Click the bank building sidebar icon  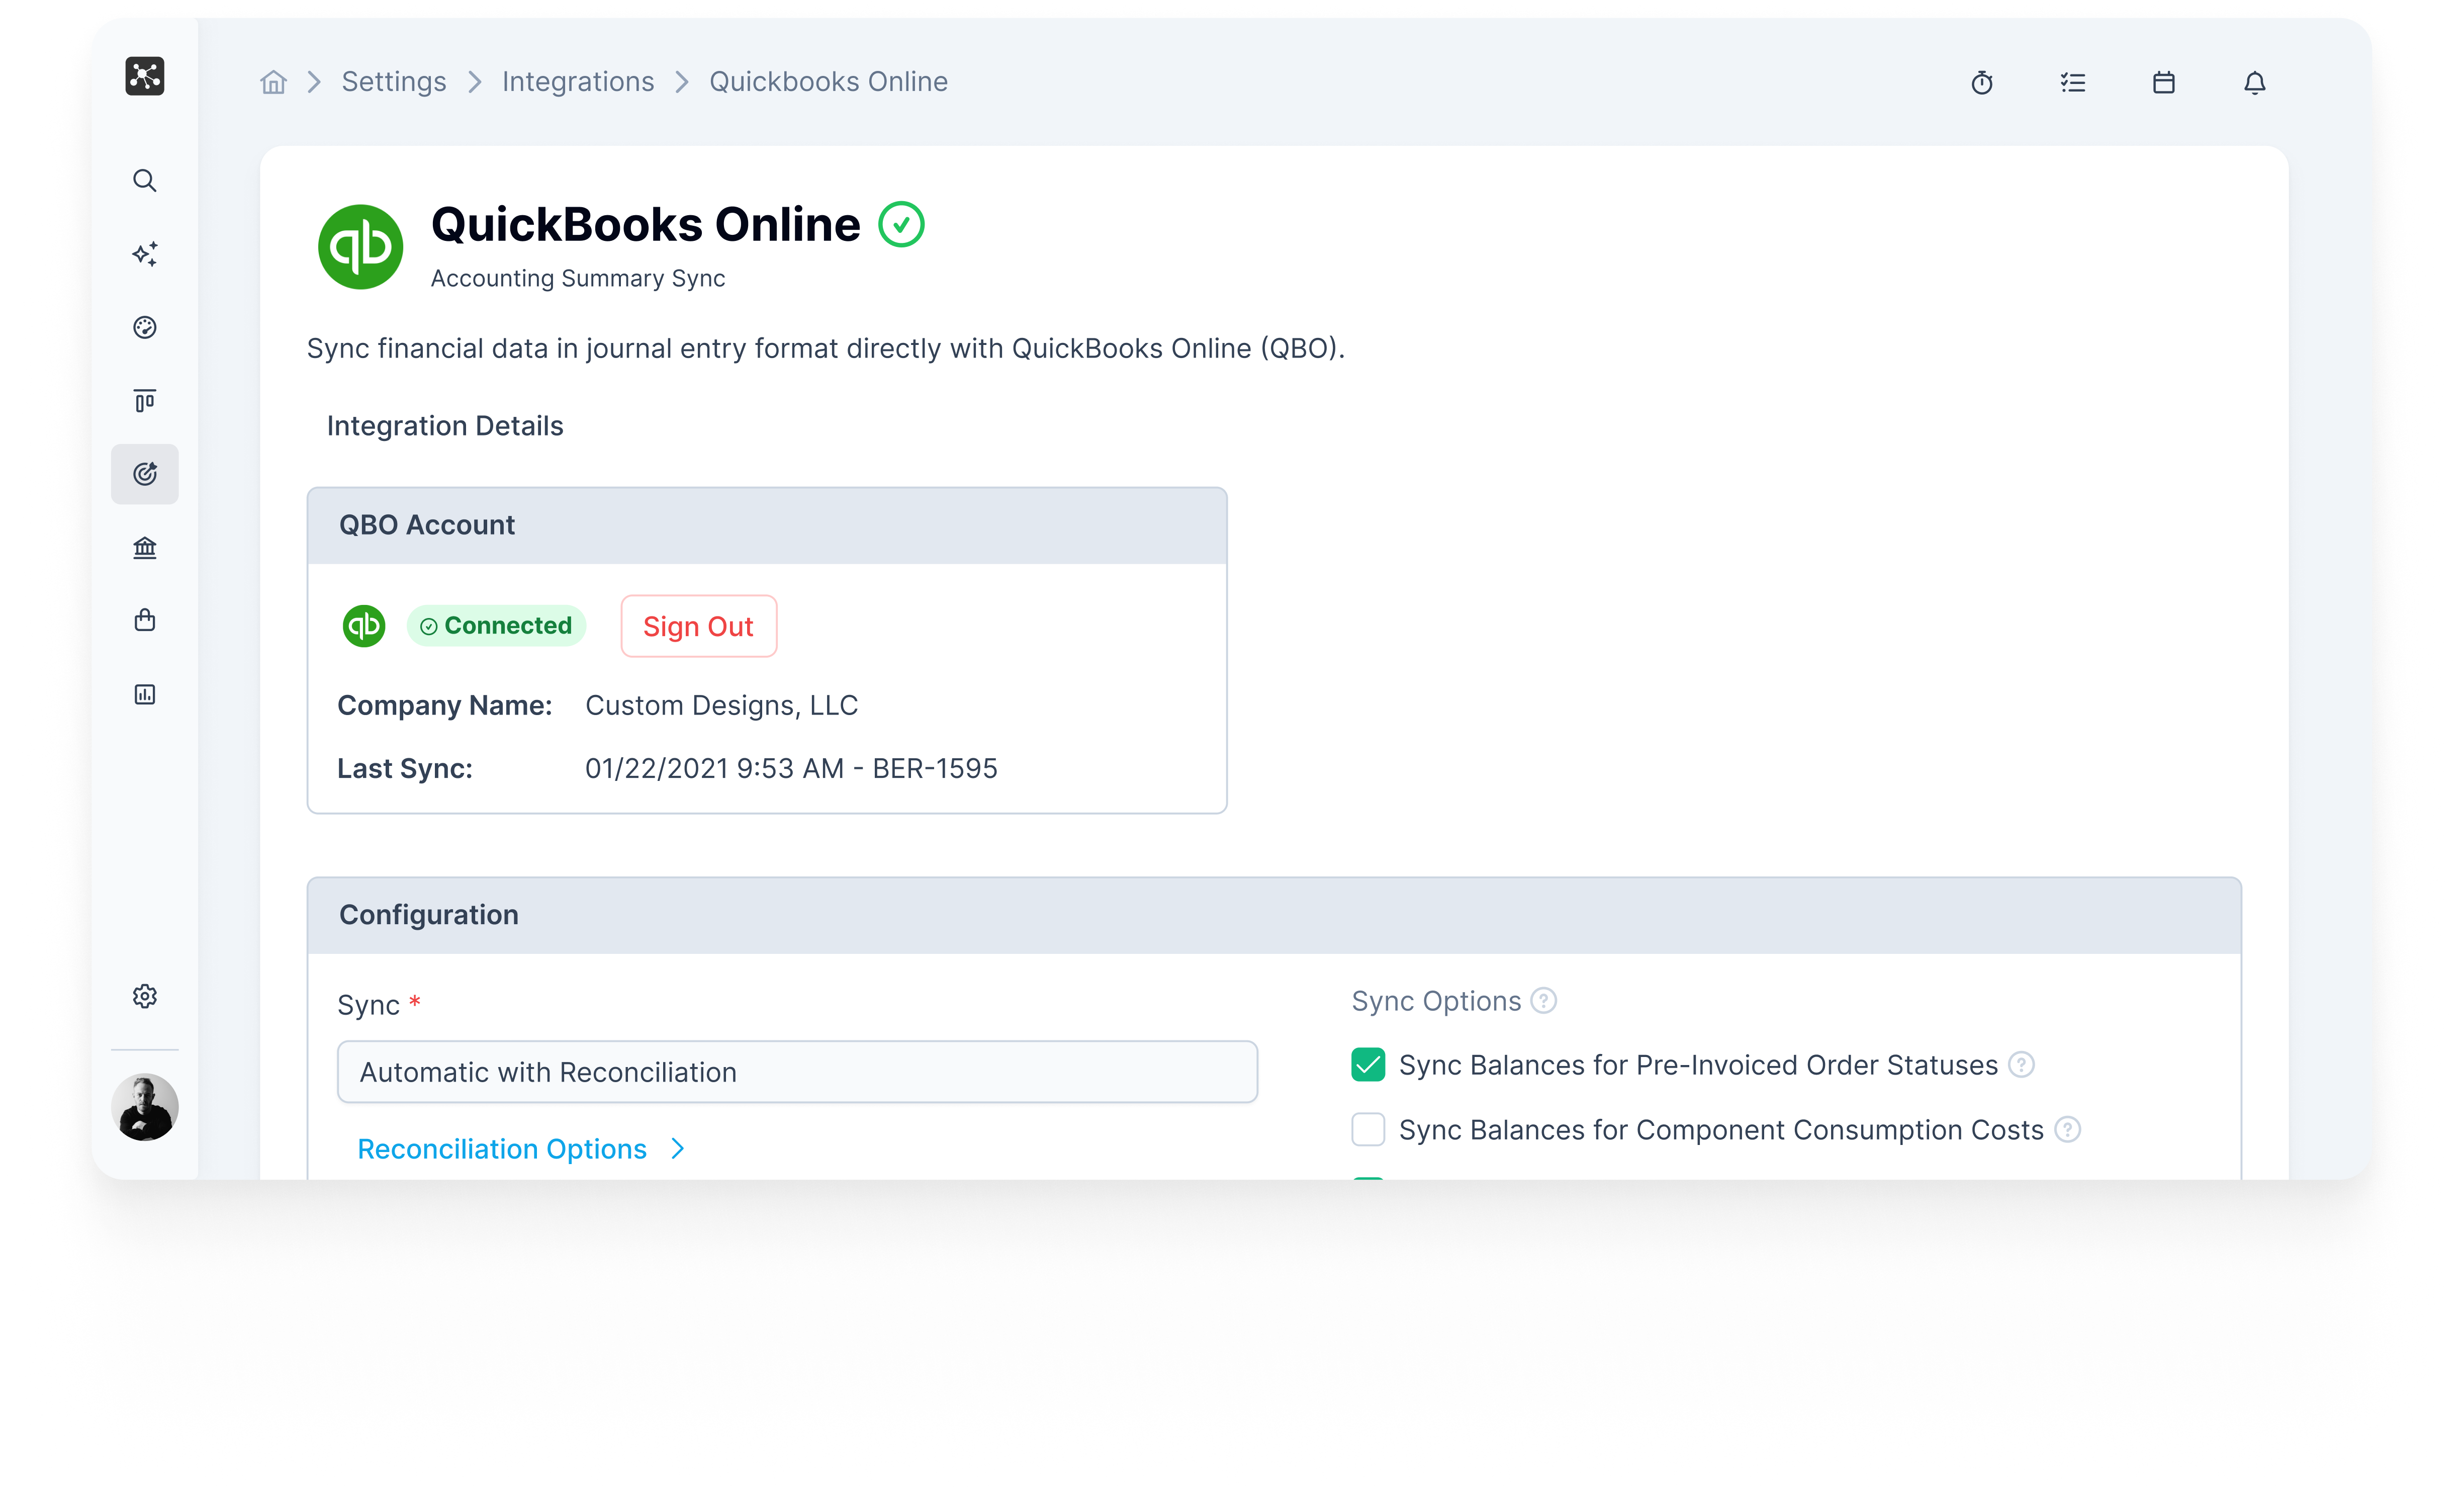pos(145,548)
